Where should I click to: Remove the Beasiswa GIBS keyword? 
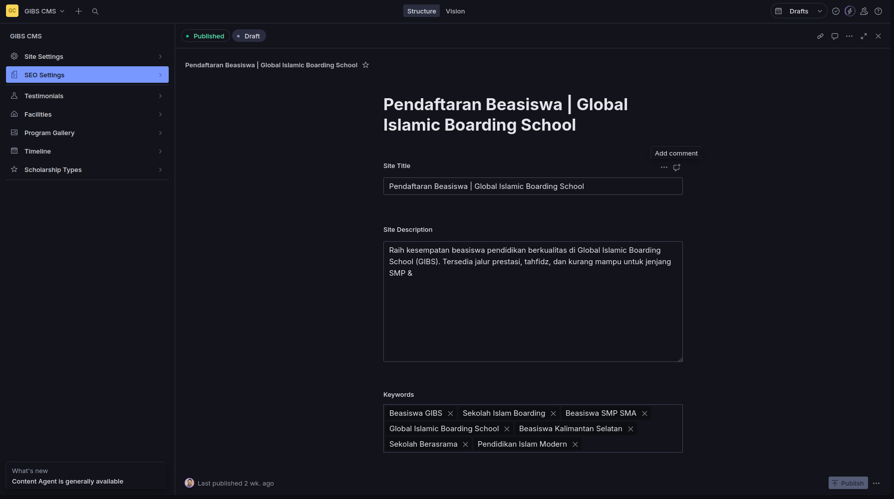point(450,413)
